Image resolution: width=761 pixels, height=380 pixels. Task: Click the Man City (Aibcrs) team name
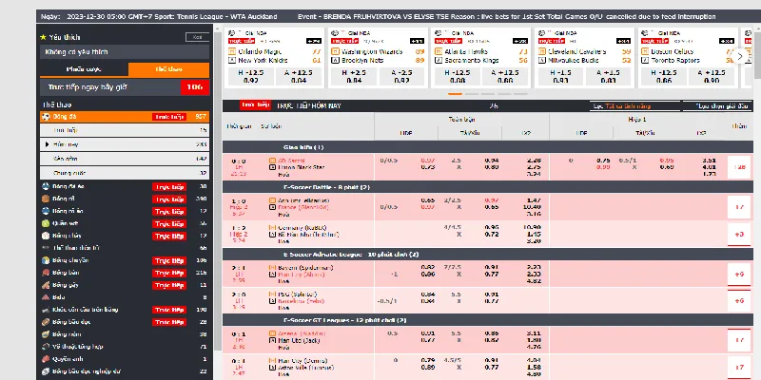point(302,275)
